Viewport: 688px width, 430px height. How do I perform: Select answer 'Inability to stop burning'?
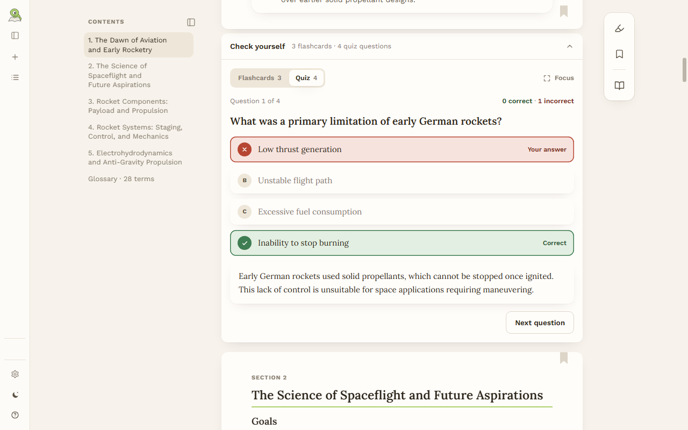click(x=402, y=243)
